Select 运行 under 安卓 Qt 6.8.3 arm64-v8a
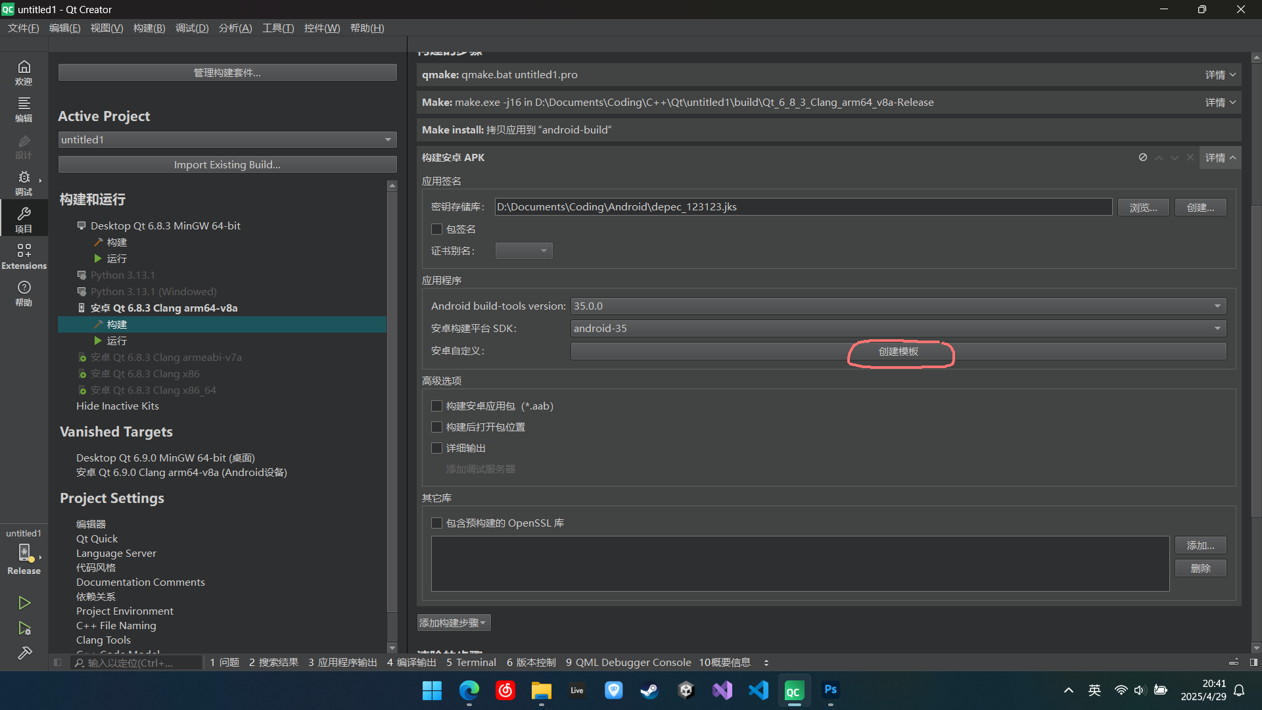The image size is (1262, 710). pos(117,341)
